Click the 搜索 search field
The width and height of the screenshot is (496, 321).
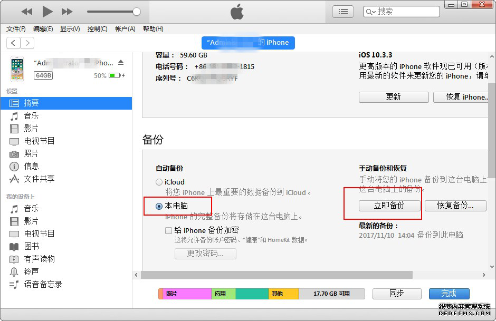tap(402, 12)
